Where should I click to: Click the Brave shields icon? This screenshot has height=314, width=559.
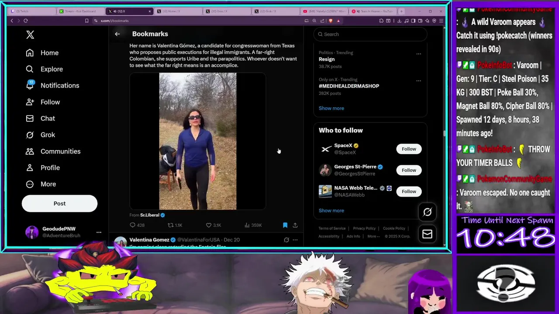click(x=331, y=20)
